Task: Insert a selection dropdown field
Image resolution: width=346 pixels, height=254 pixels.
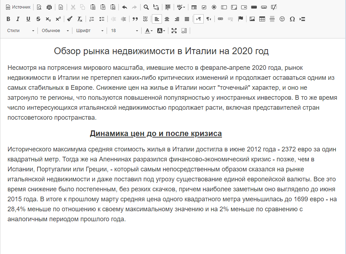Action: click(x=244, y=7)
